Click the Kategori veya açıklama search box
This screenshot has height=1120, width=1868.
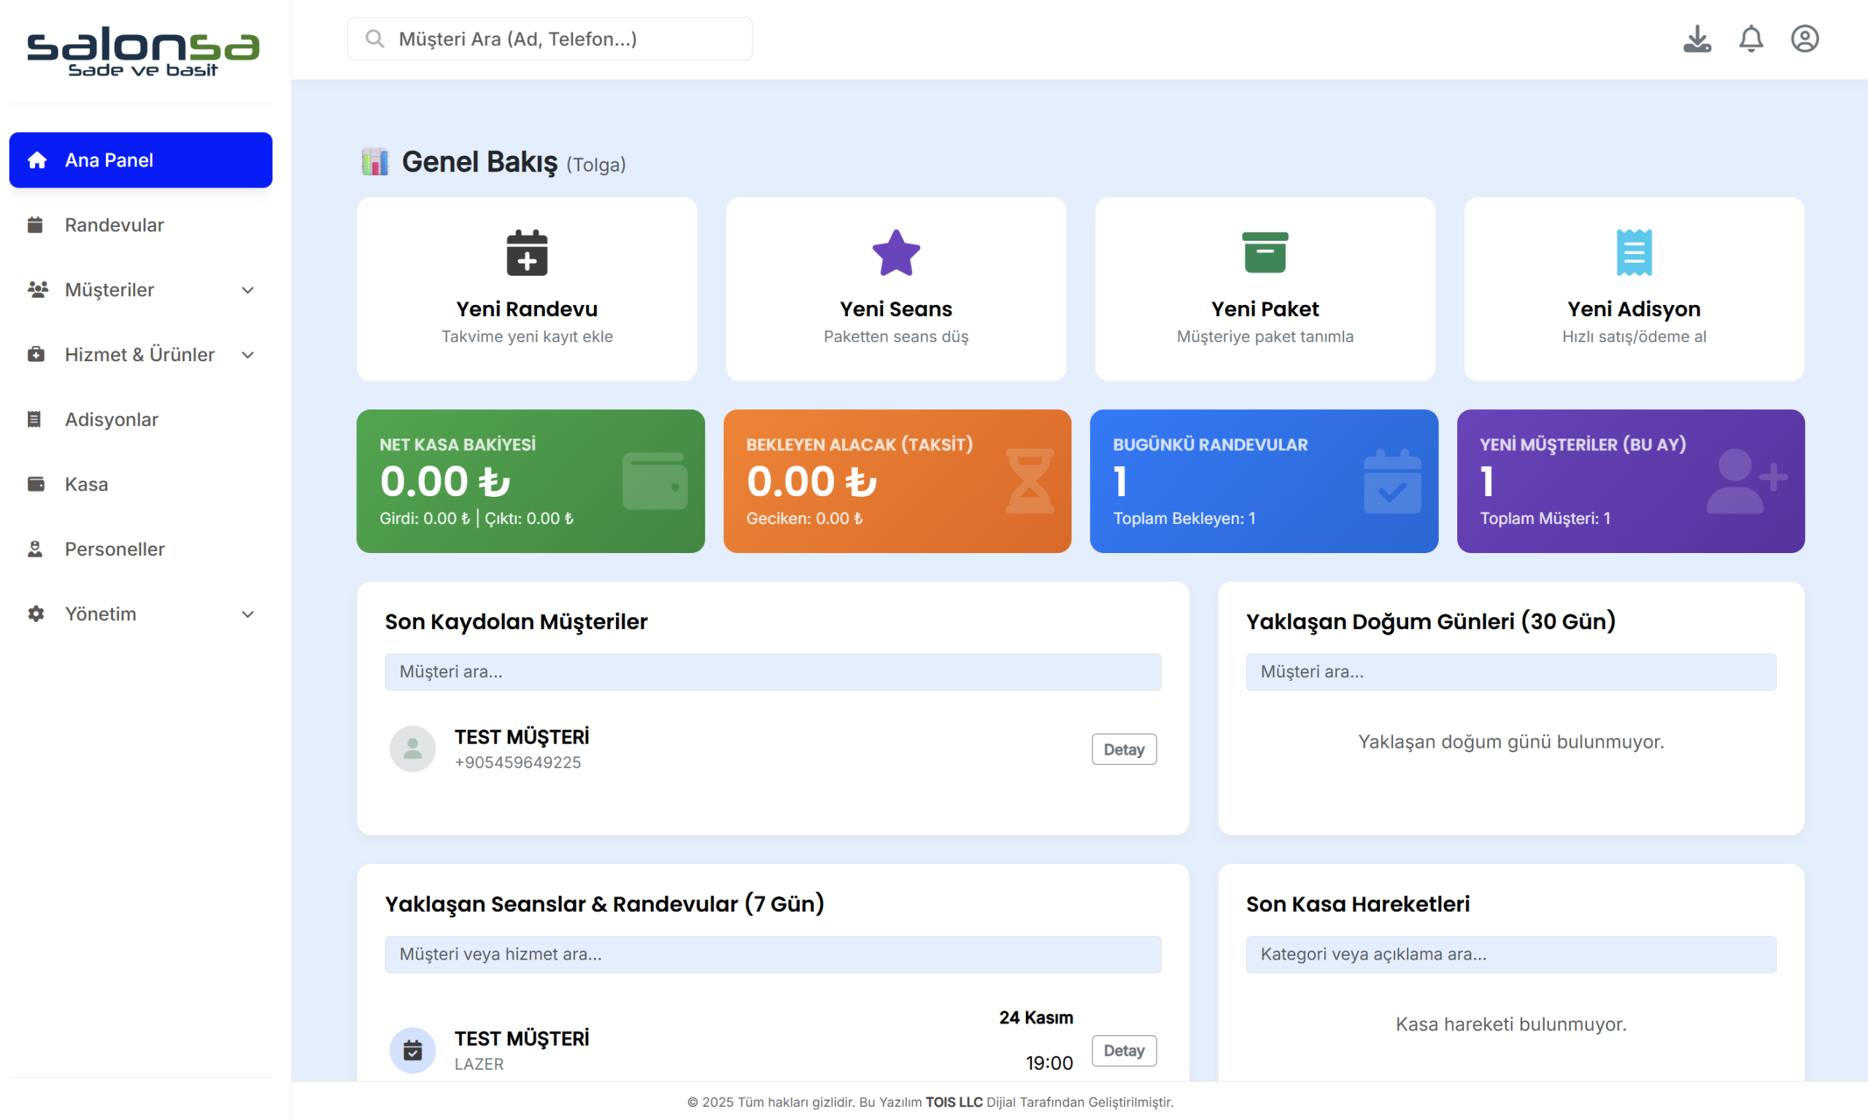point(1510,954)
